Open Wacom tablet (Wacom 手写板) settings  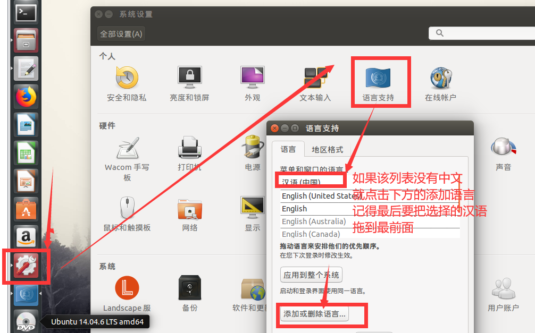pyautogui.click(x=127, y=159)
